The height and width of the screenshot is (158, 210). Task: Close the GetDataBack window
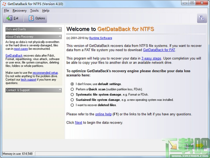tap(202, 3)
